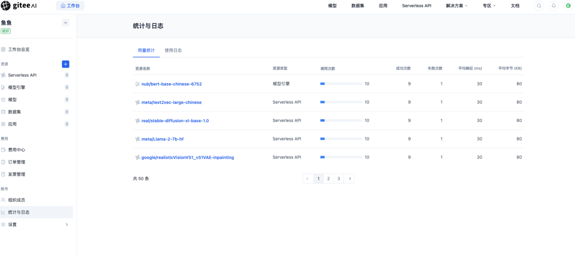
Task: Click the icon beside real/stable-diffusion-xl-base-1.0
Action: click(x=138, y=121)
